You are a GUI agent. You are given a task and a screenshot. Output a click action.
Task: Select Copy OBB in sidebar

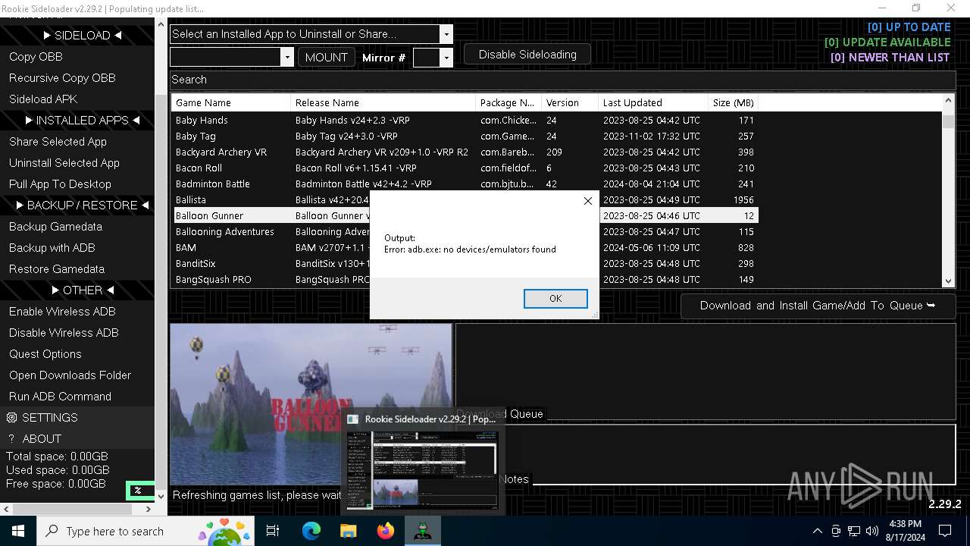(x=36, y=57)
